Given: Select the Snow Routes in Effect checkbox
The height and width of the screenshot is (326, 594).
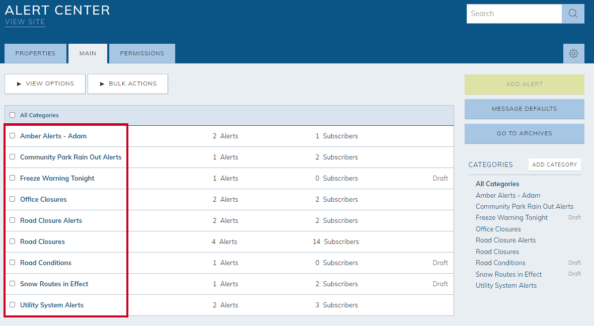Looking at the screenshot, I should 13,284.
